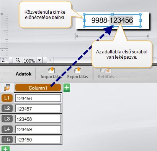Screen dimensions: 157x151
Task: Click the right middle resize handle of text box
Action: click(140, 20)
